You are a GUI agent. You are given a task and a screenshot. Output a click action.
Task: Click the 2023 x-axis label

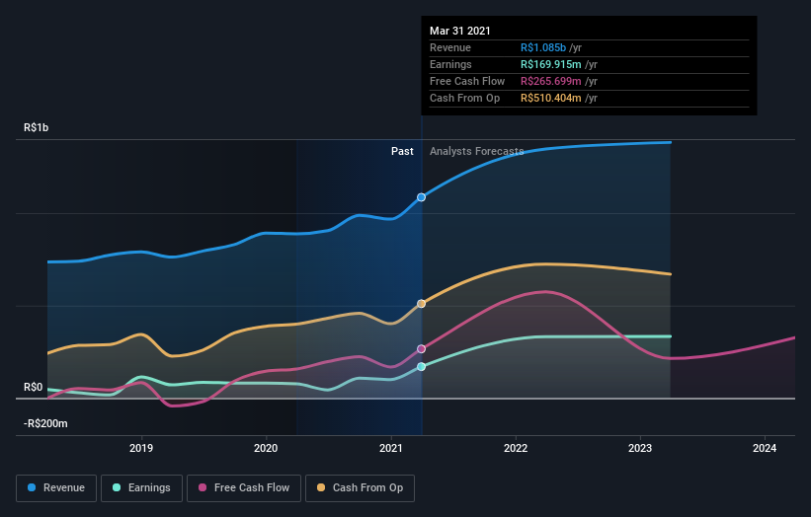point(640,448)
